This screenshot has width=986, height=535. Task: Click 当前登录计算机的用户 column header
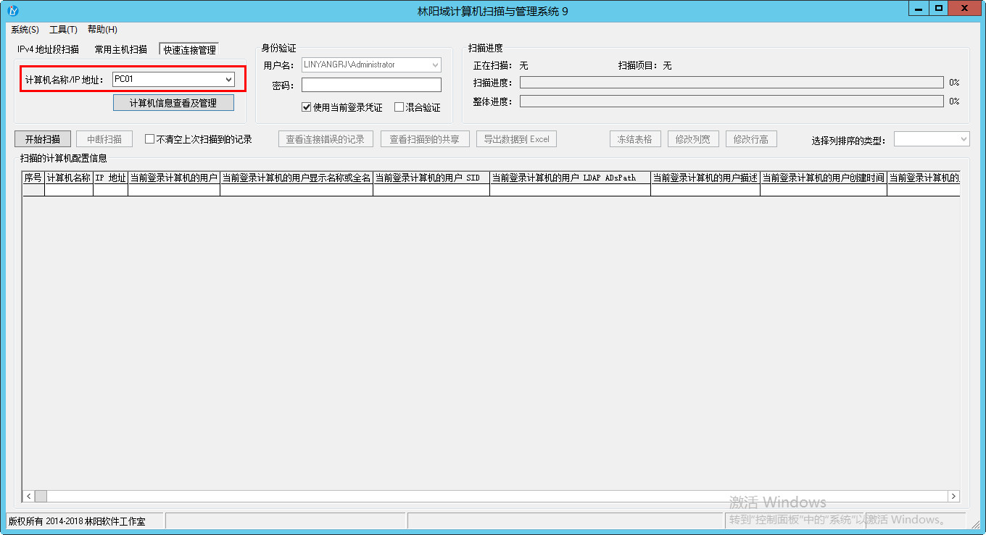coord(174,178)
